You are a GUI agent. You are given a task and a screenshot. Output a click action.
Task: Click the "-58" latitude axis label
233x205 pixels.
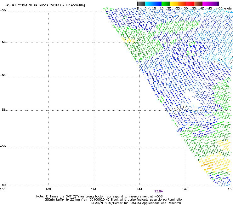(x=3, y=146)
